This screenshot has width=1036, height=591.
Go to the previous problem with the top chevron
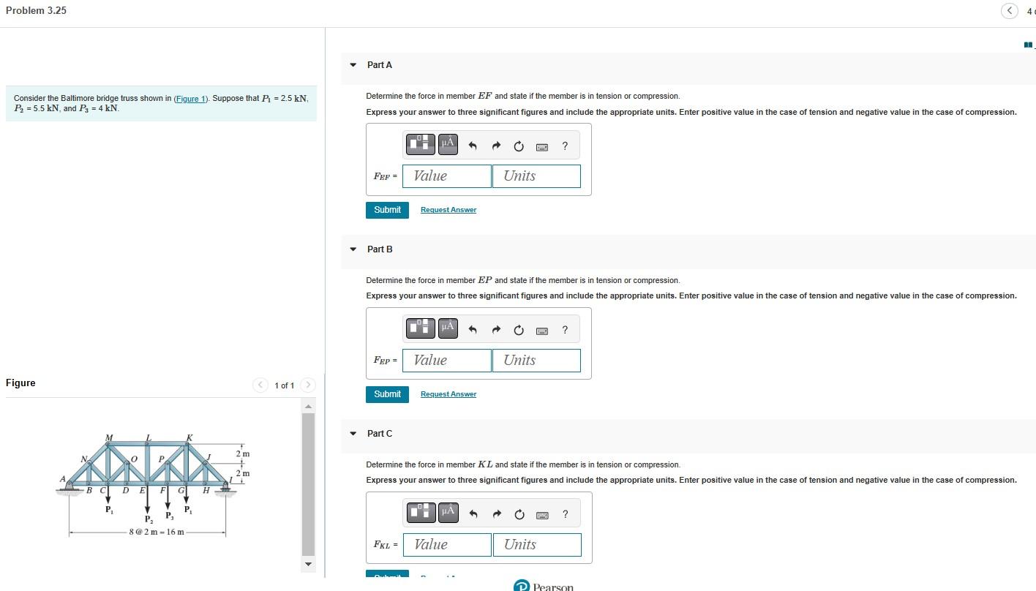coord(1010,11)
